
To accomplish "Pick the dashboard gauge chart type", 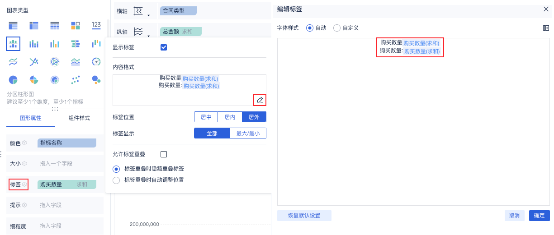I will point(96,61).
